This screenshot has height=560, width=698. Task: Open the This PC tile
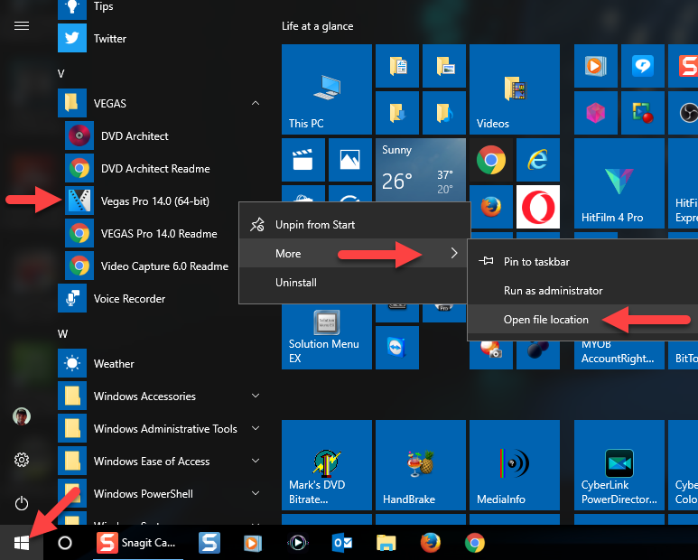click(326, 89)
